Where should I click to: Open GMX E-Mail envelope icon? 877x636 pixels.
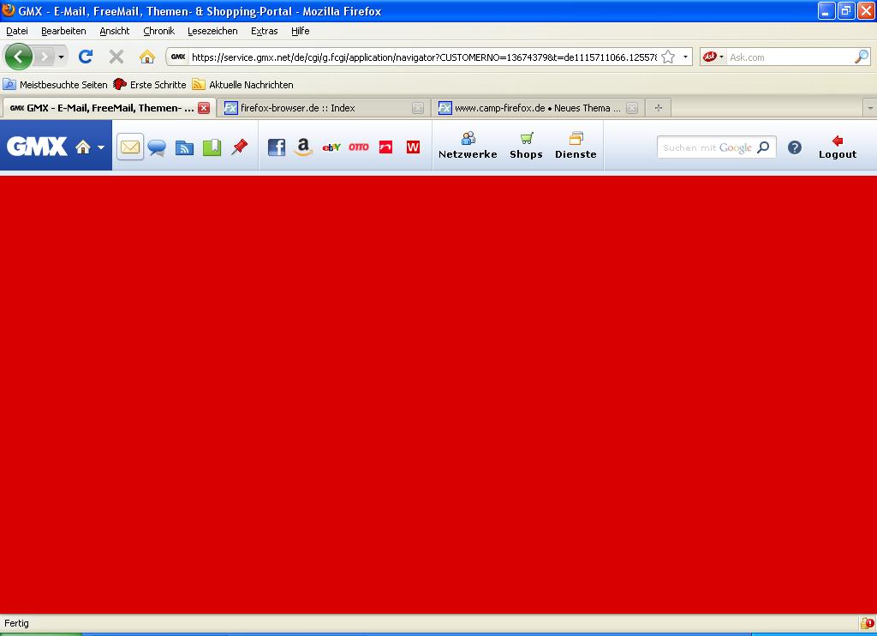click(130, 147)
